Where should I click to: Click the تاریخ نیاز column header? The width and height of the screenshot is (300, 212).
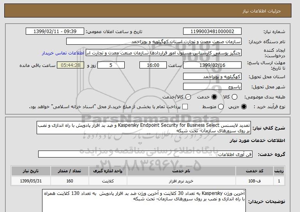[x=31, y=171]
